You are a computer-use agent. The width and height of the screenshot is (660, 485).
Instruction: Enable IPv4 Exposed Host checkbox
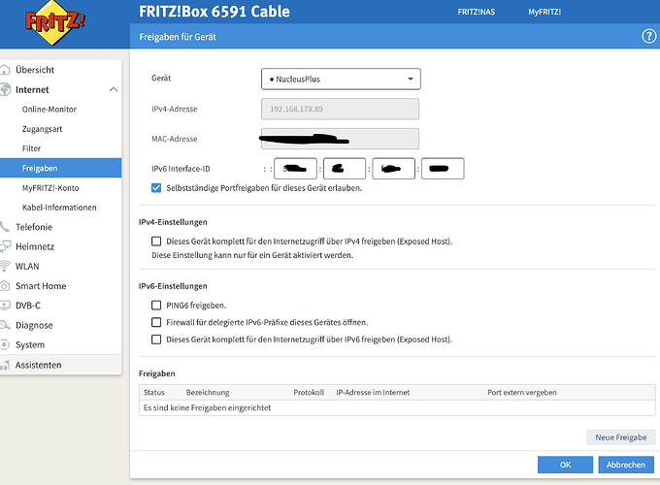click(157, 241)
